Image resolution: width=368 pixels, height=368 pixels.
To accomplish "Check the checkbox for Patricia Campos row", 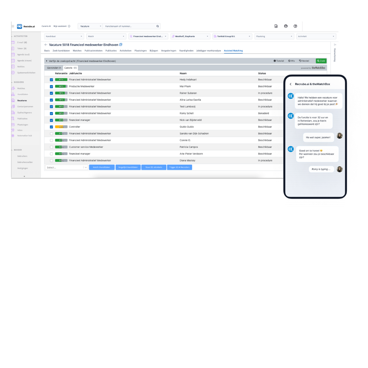I will coord(51,147).
